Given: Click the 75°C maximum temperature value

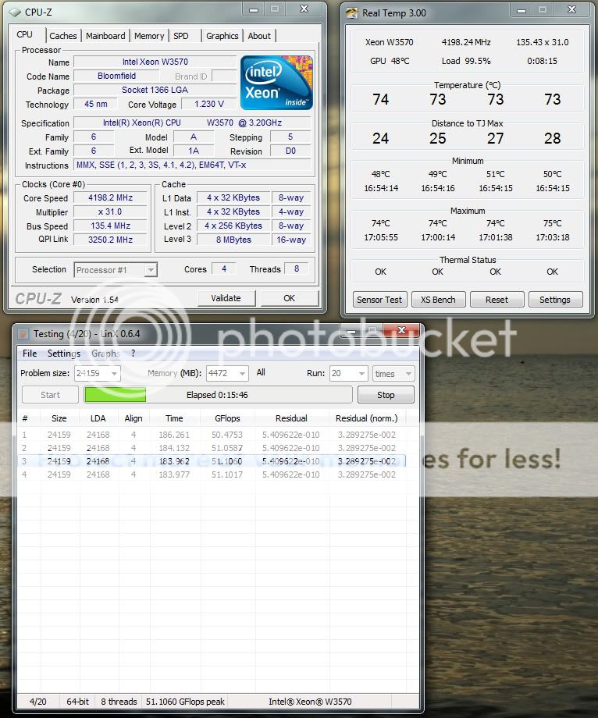Looking at the screenshot, I should tap(552, 223).
